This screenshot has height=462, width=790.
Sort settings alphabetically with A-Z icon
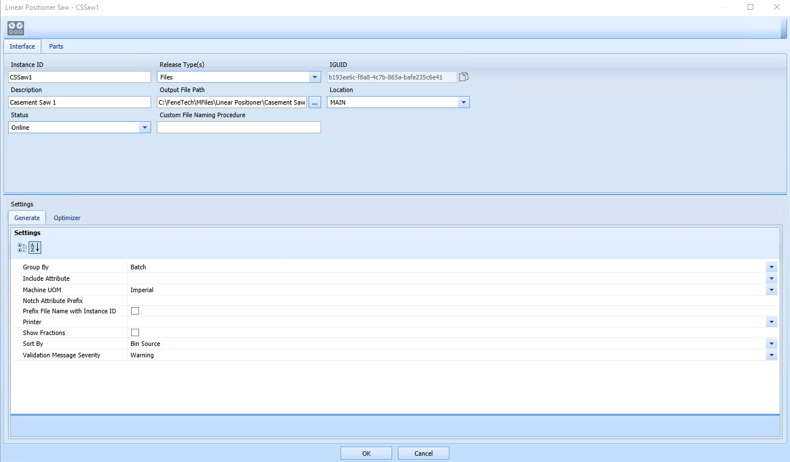pyautogui.click(x=34, y=247)
